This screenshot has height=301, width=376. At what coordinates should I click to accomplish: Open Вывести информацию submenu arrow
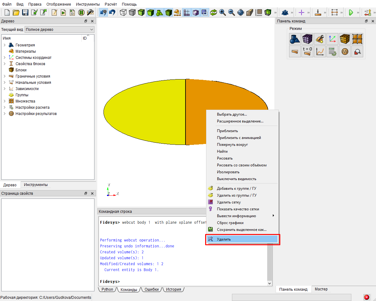[x=274, y=216]
